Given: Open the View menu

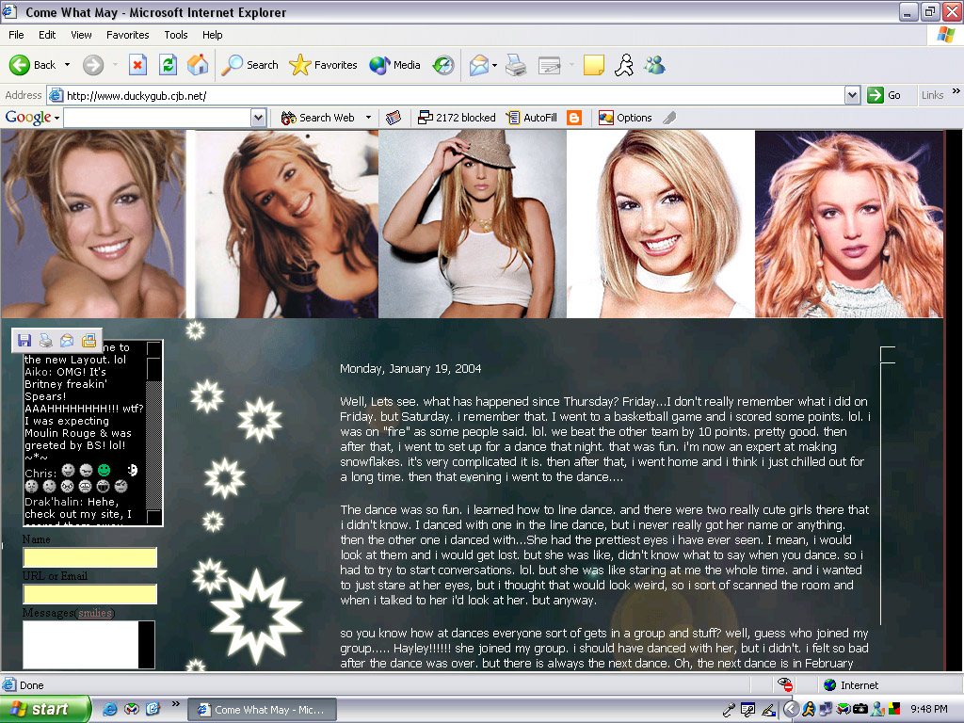Looking at the screenshot, I should click(x=81, y=35).
